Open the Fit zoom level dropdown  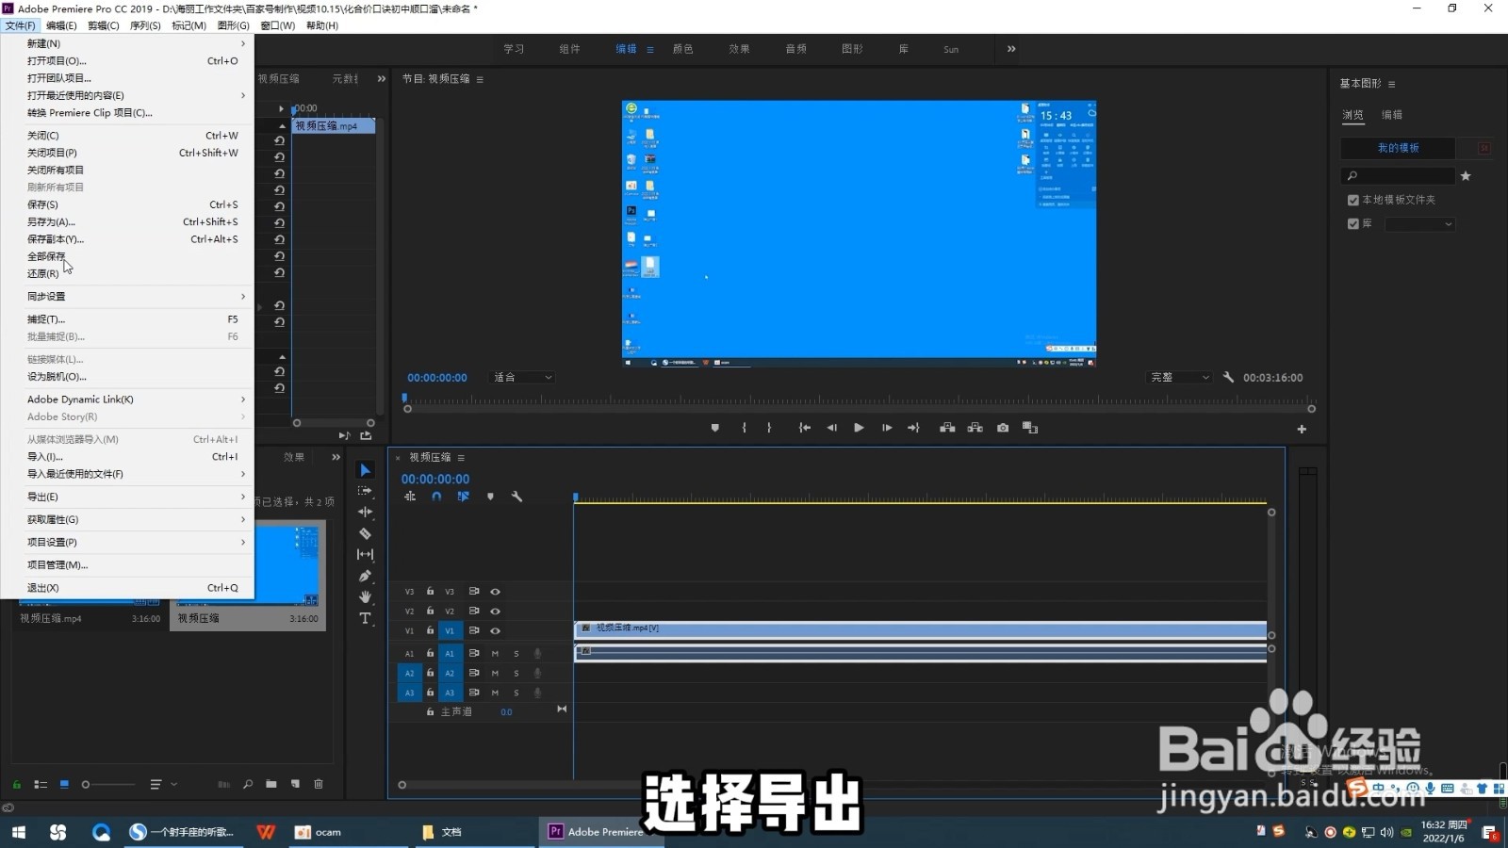coord(522,377)
